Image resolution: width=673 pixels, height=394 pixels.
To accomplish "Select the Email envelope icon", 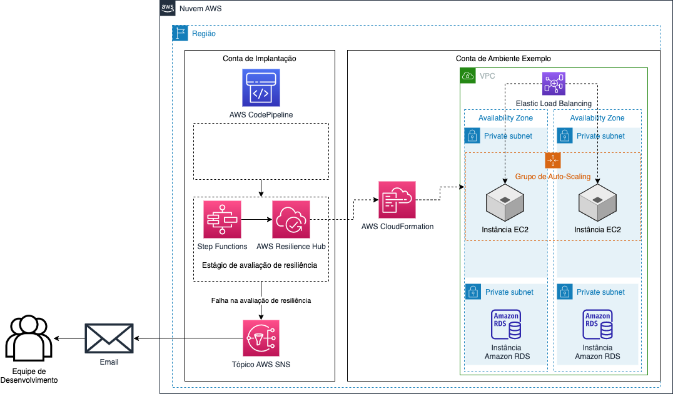I will (x=109, y=338).
